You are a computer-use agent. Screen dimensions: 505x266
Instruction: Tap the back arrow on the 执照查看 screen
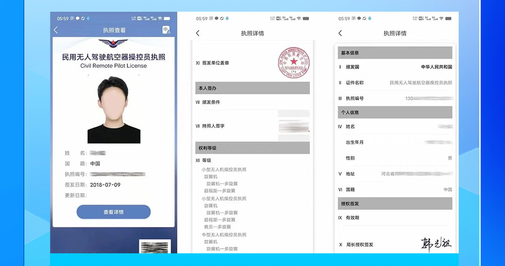tap(56, 30)
